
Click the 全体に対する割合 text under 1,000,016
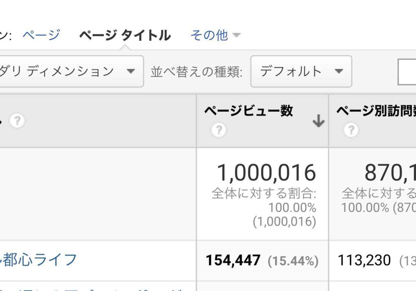264,194
